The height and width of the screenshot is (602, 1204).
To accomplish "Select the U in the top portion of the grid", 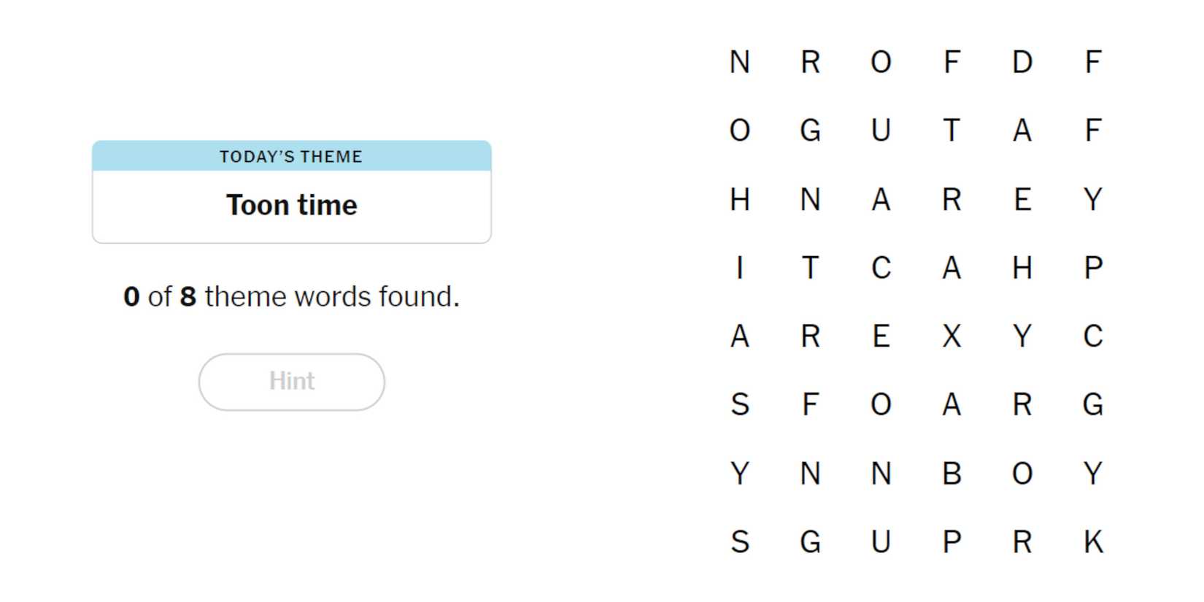I will (x=881, y=131).
